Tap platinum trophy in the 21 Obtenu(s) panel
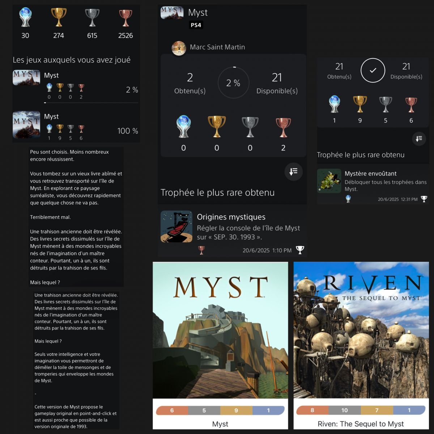The height and width of the screenshot is (434, 434). [334, 104]
